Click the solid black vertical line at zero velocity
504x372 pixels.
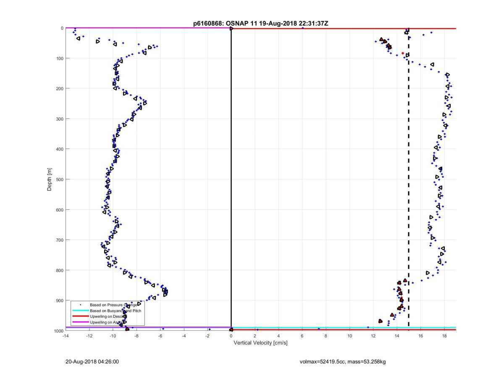point(231,179)
